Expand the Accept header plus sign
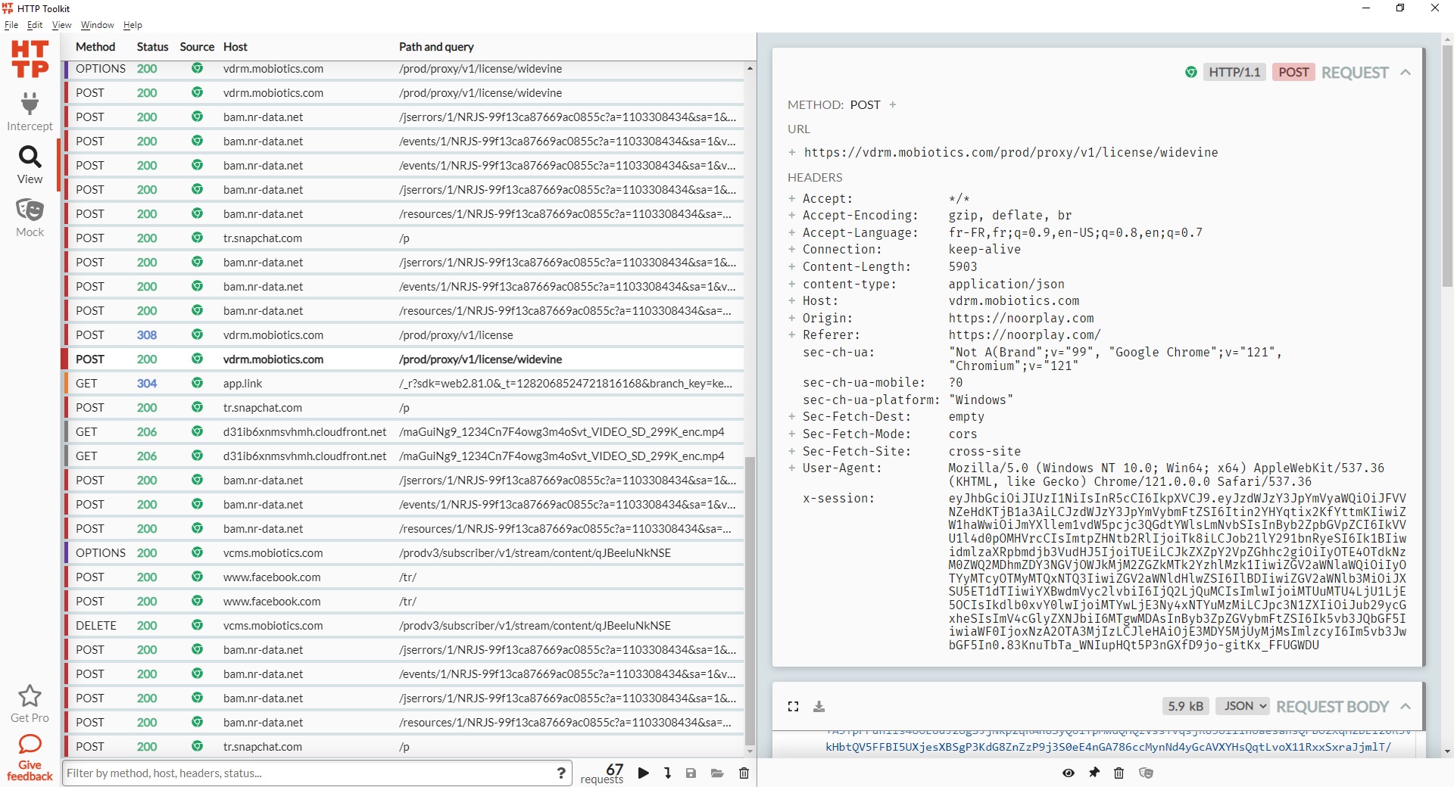The width and height of the screenshot is (1454, 787). pyautogui.click(x=792, y=198)
